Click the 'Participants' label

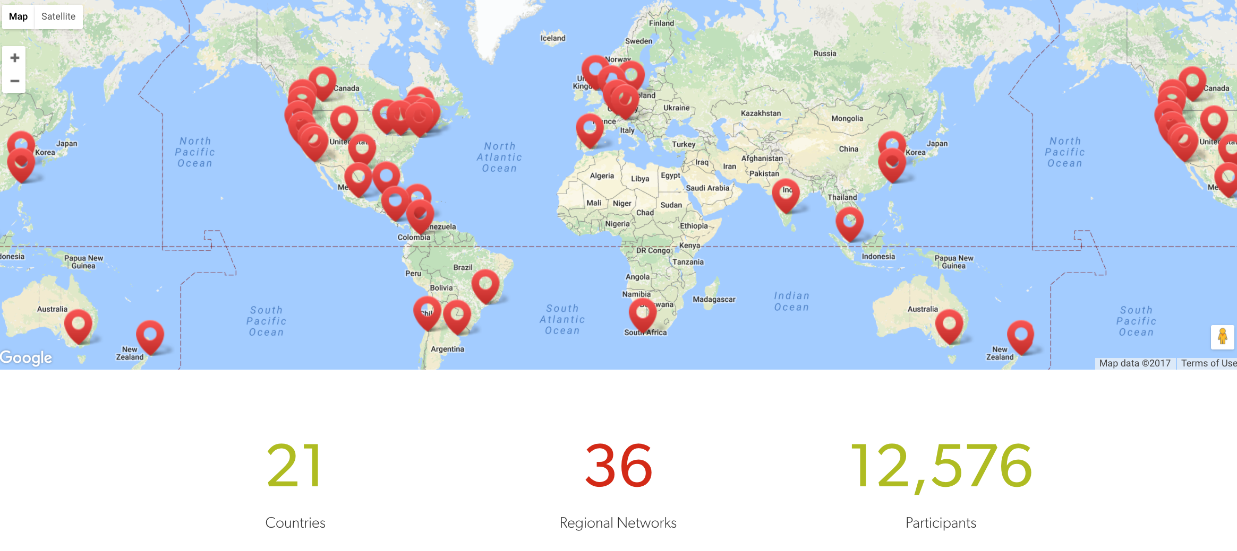tap(941, 523)
